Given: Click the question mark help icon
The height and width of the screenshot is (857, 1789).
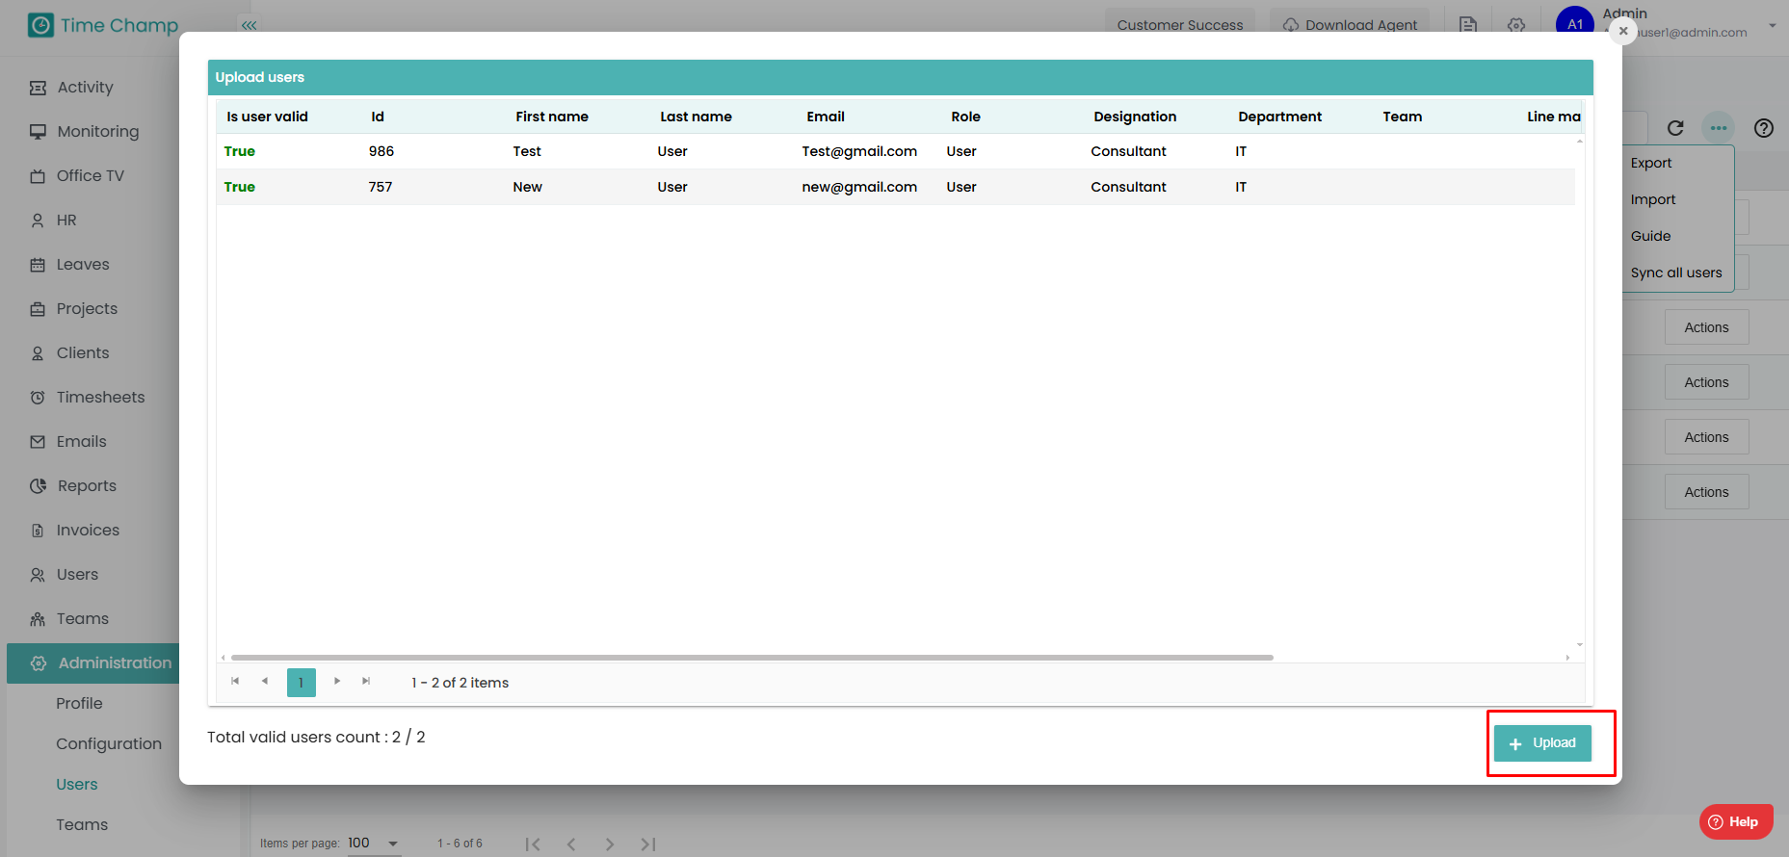Looking at the screenshot, I should pos(1763,128).
